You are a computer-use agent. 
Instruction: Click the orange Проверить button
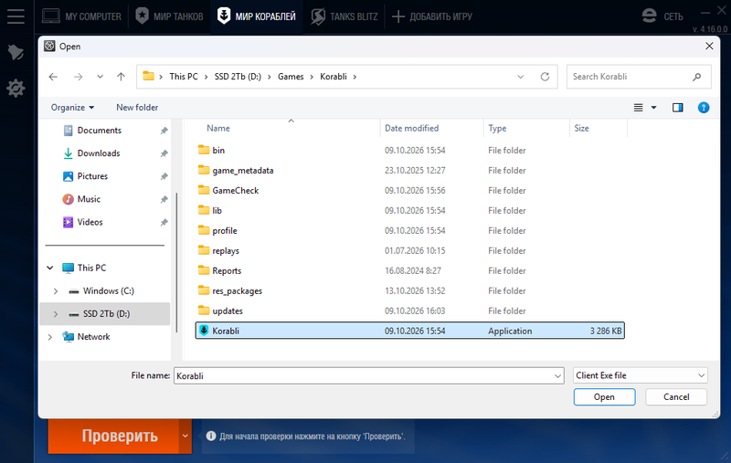(113, 436)
